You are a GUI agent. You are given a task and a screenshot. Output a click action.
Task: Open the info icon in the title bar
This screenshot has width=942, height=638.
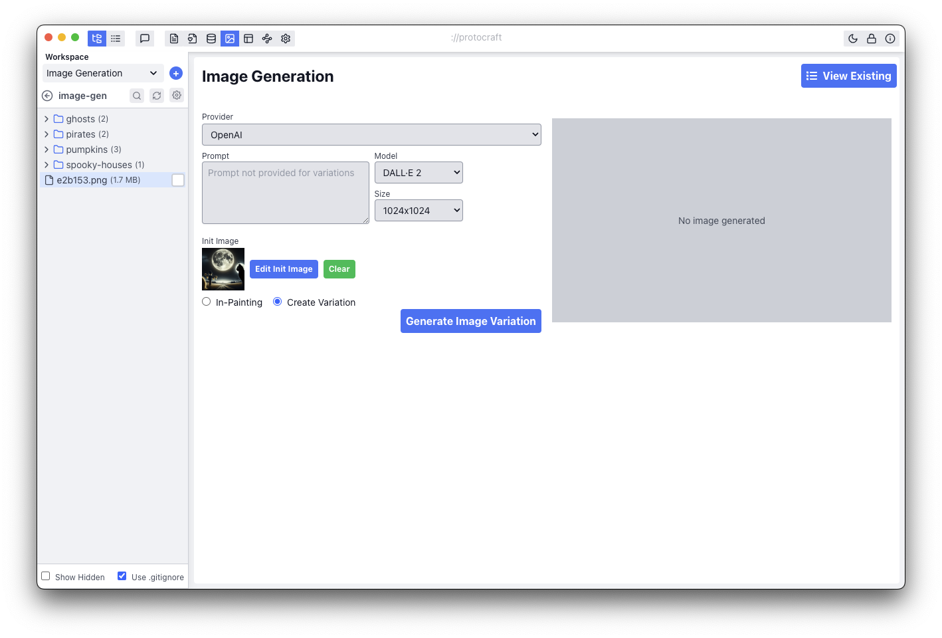click(890, 39)
